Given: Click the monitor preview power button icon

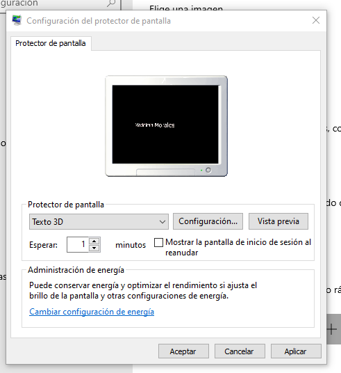Looking at the screenshot, I should click(208, 170).
